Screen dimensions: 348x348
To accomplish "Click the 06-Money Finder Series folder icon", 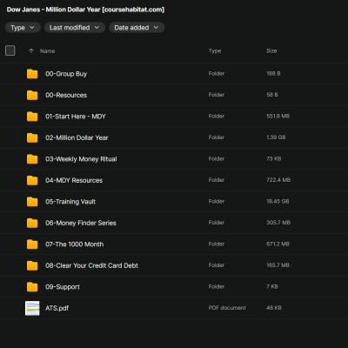I will click(32, 223).
